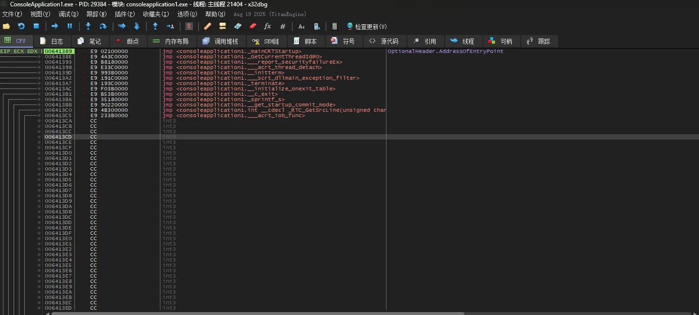
Task: Open the String references Az icon
Action: 301,26
